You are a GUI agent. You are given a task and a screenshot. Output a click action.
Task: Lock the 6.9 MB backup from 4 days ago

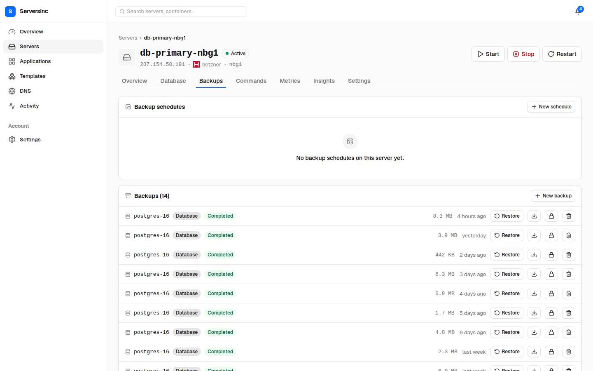551,294
